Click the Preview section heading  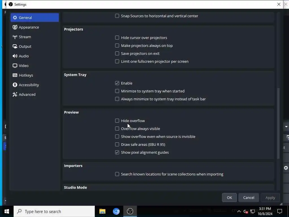71,112
